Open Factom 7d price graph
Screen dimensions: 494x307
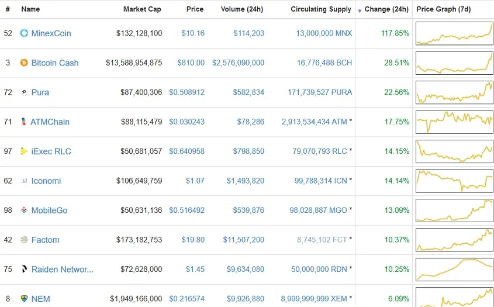click(x=454, y=240)
